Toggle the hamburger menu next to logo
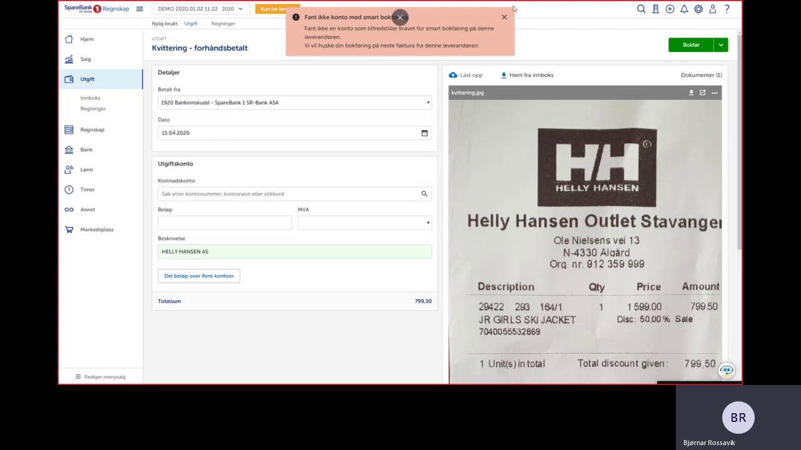The width and height of the screenshot is (801, 450). (x=140, y=9)
